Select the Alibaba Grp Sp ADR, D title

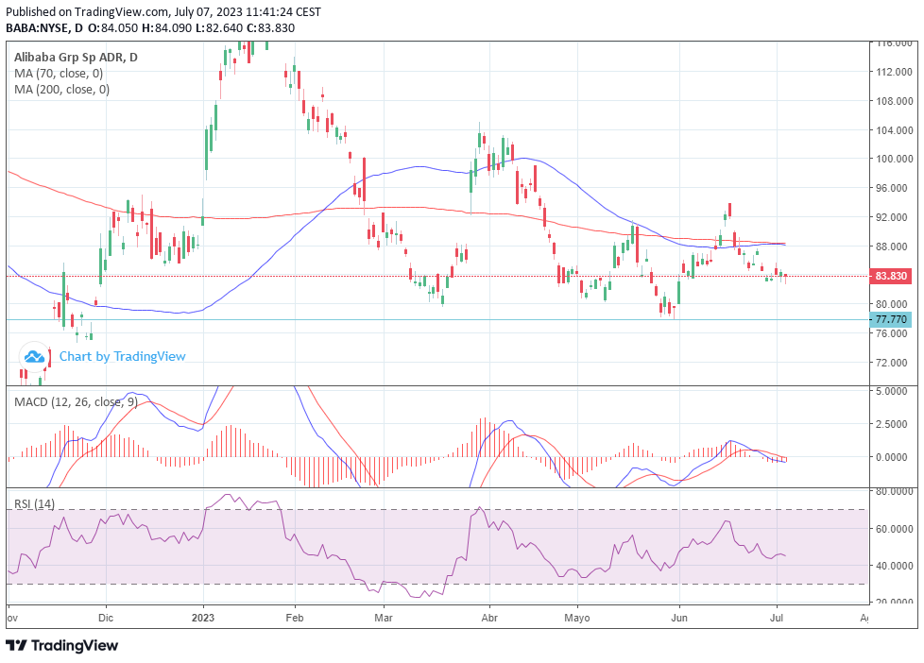pos(76,58)
